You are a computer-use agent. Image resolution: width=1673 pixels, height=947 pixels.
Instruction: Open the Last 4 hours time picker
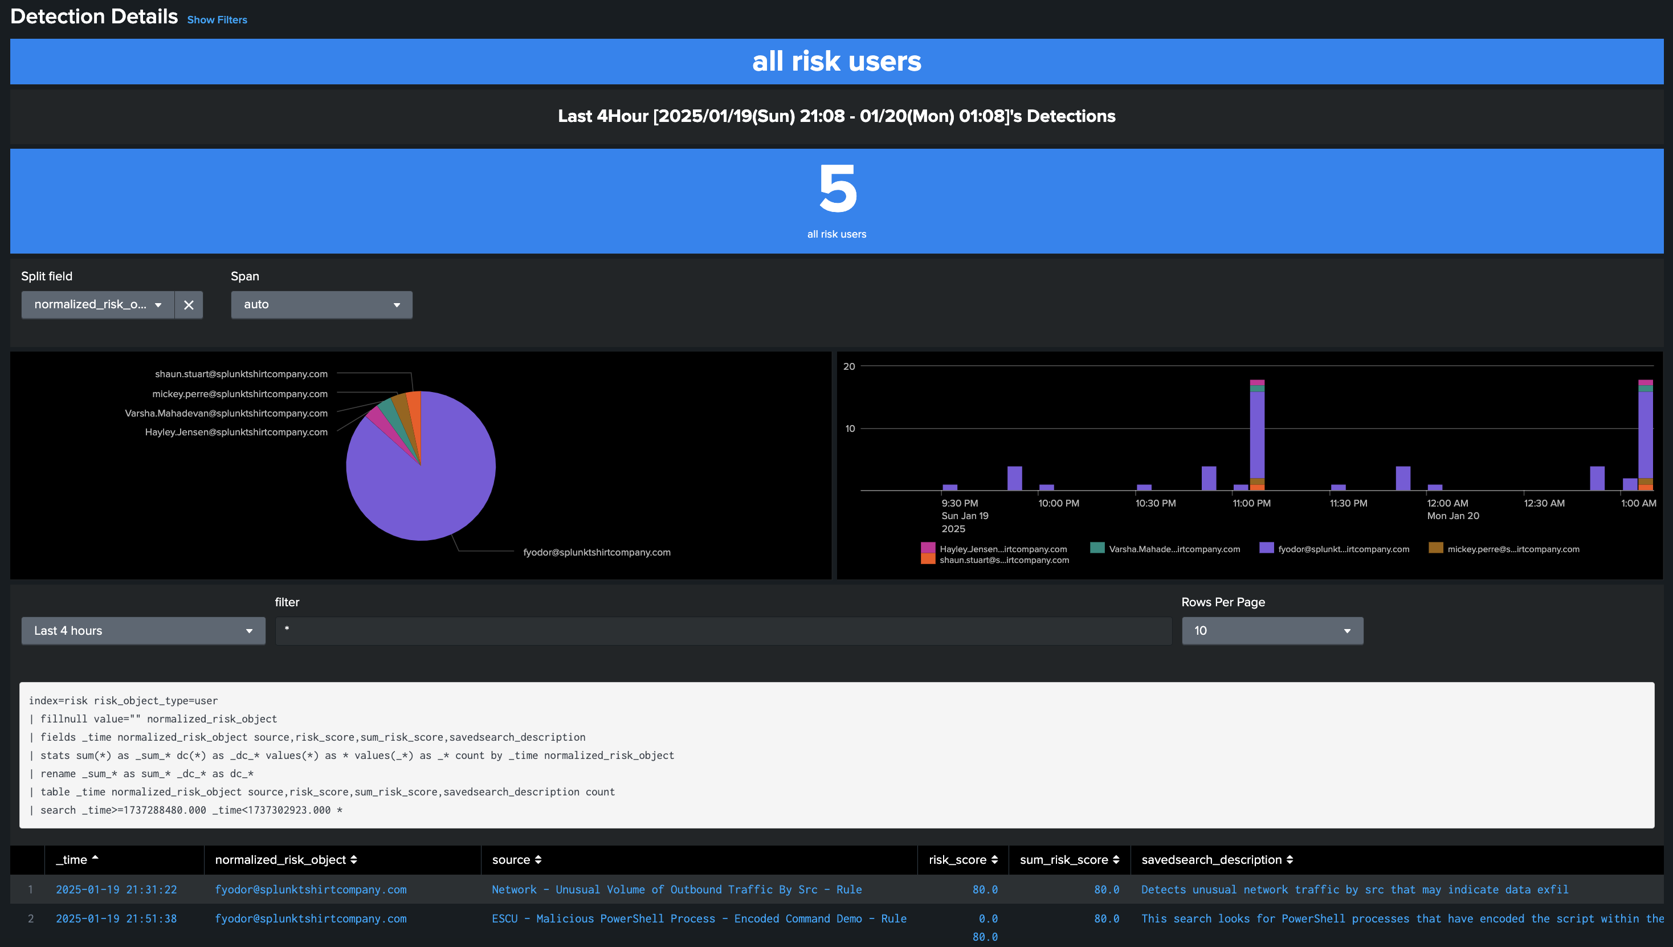(x=143, y=631)
